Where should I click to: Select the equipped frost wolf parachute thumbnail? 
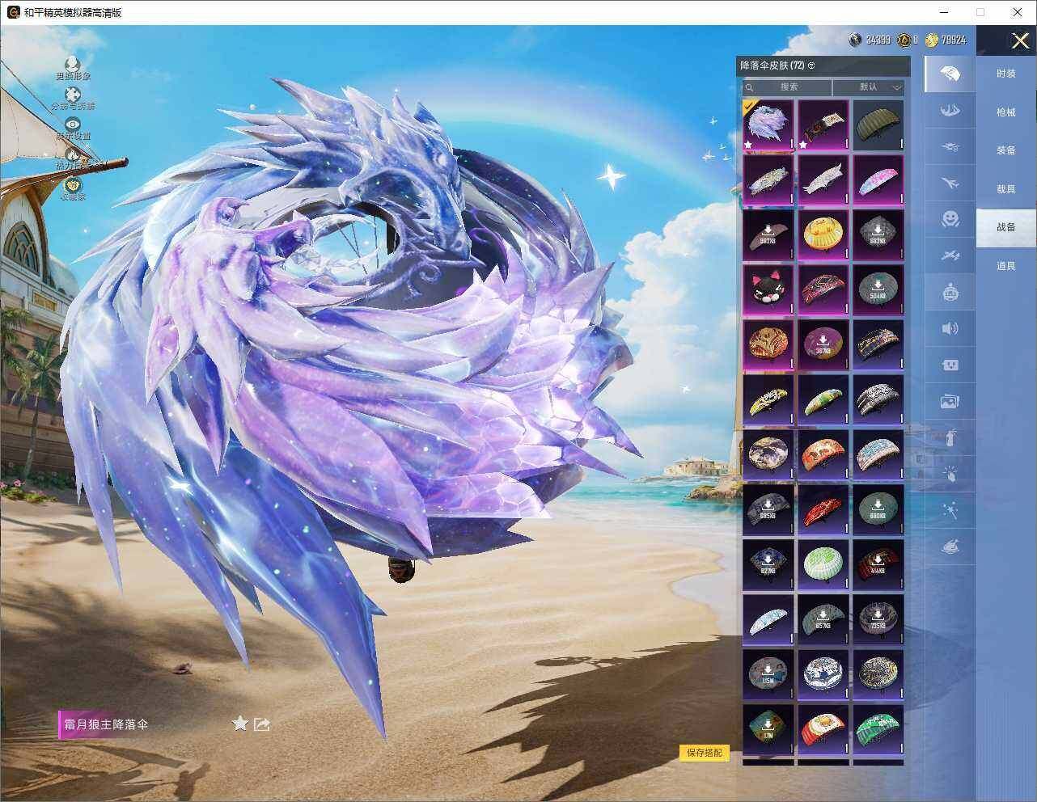[x=768, y=125]
